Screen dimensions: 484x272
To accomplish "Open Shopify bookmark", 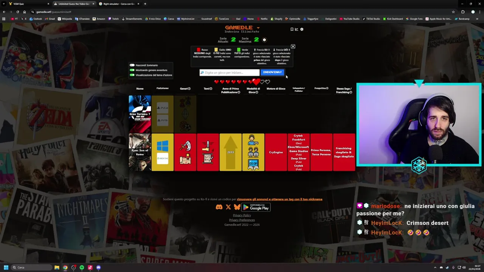I will 276,19.
